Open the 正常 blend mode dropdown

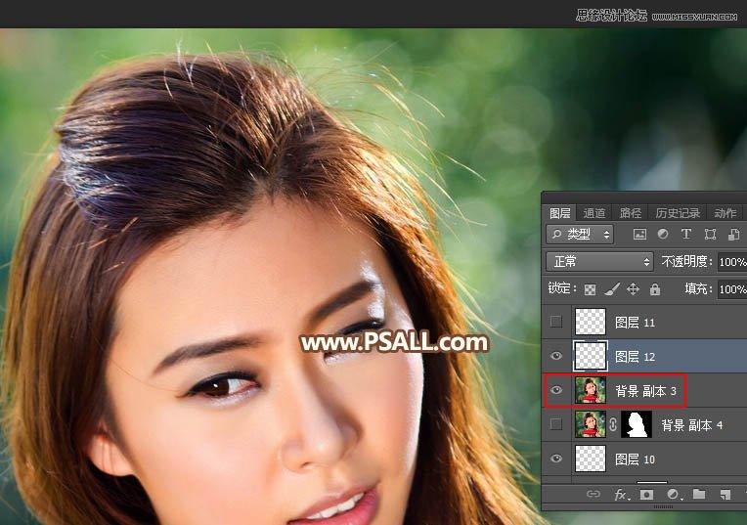599,262
